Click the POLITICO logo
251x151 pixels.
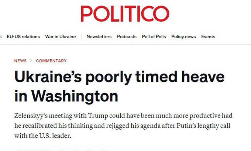[x=125, y=14]
